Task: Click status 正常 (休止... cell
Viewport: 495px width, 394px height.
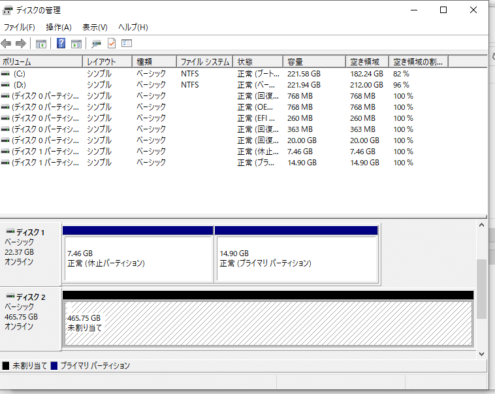Action: (x=258, y=152)
